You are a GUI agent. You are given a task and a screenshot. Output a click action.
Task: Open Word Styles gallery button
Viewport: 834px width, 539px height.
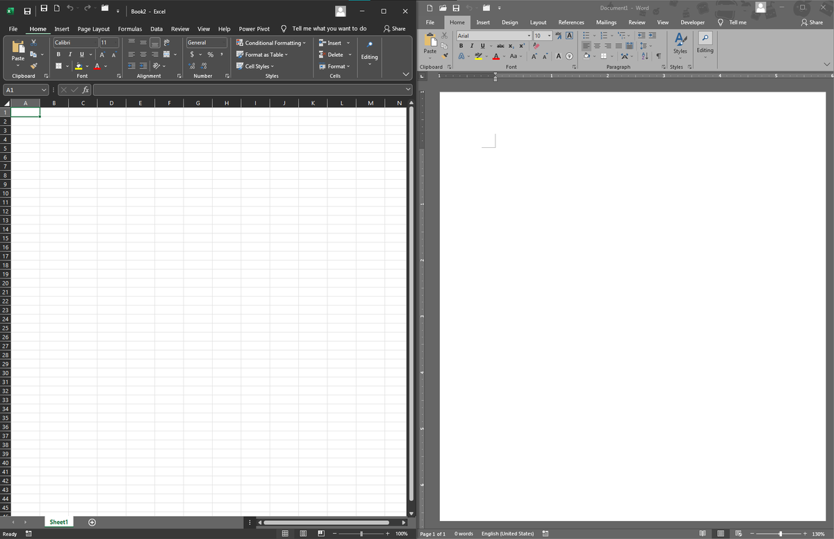click(680, 44)
